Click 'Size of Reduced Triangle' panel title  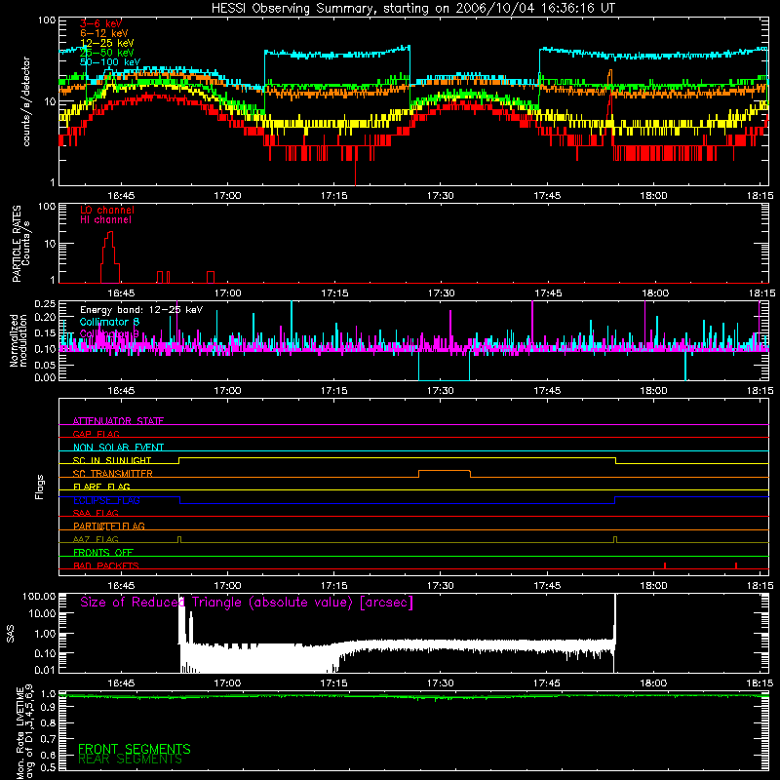tap(247, 603)
